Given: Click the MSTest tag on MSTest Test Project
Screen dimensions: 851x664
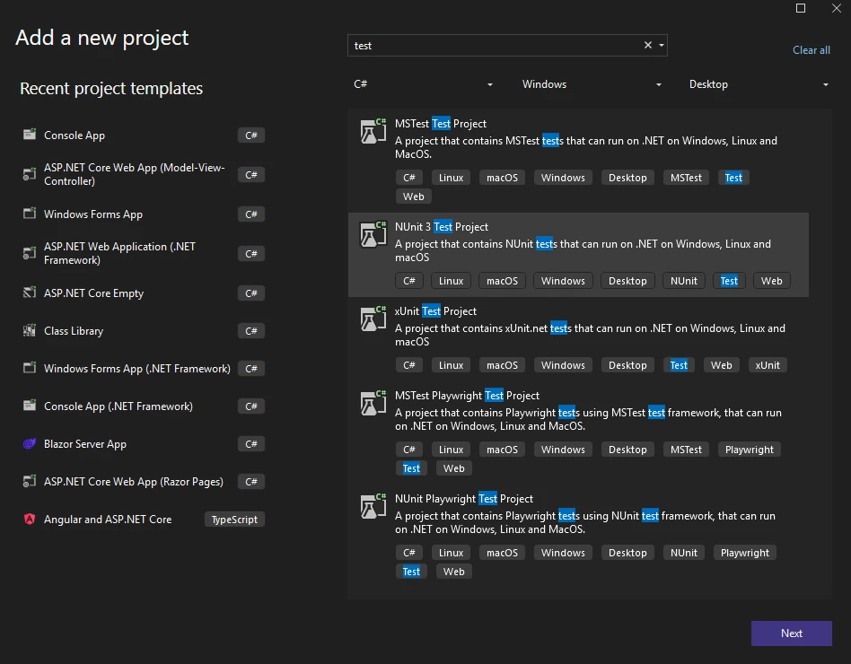Looking at the screenshot, I should 686,178.
